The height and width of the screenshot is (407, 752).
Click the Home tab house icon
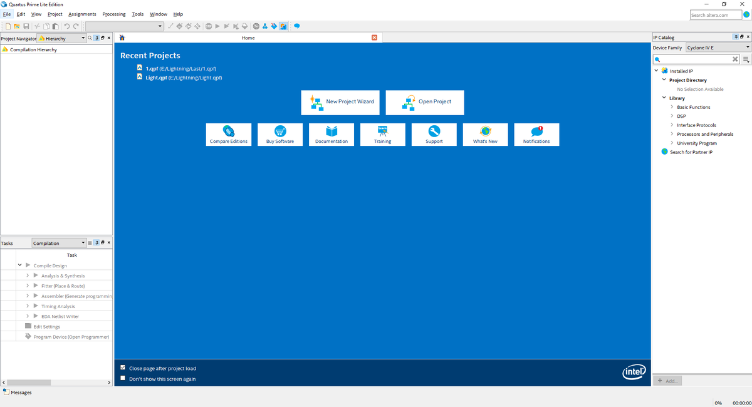point(122,38)
